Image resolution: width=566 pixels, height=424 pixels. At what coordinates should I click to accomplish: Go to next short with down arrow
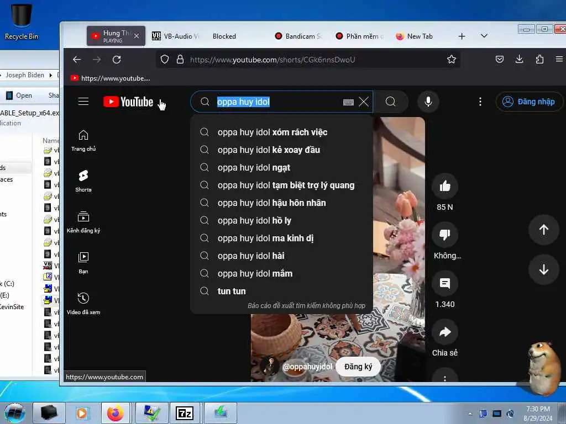pyautogui.click(x=544, y=269)
